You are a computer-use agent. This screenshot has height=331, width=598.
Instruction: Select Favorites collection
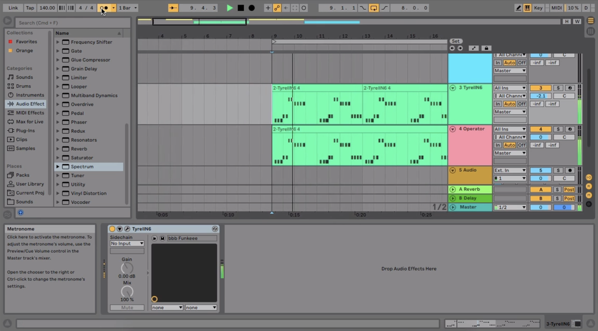26,42
